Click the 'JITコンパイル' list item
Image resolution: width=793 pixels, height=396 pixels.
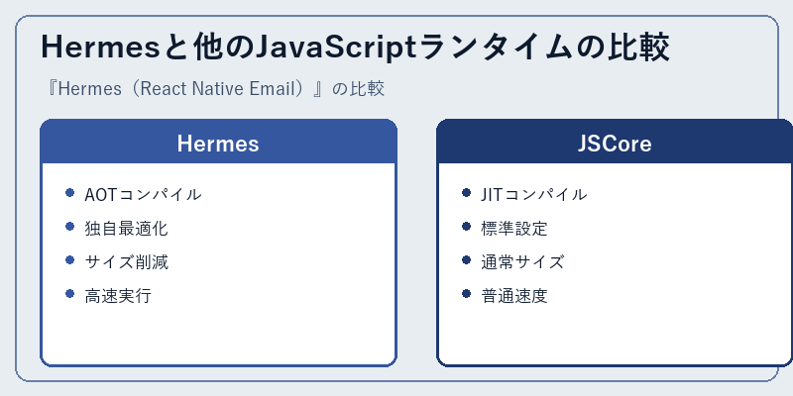tap(525, 194)
